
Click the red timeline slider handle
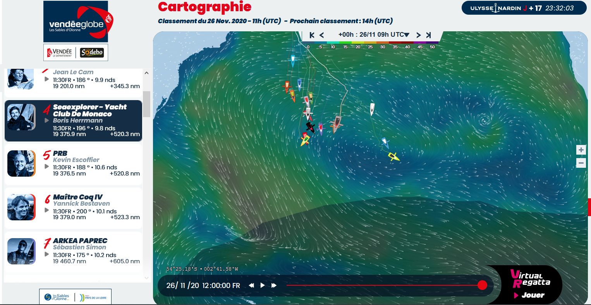click(x=482, y=285)
